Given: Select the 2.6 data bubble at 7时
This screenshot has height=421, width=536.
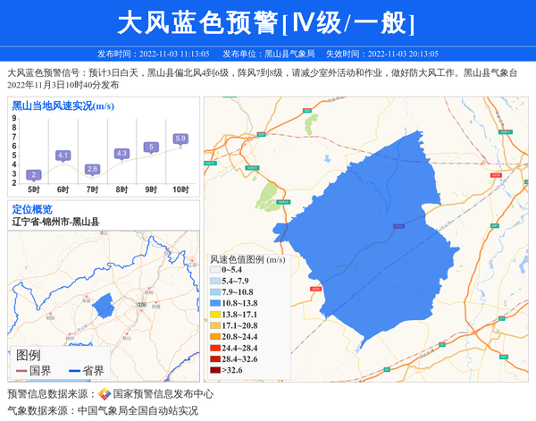Looking at the screenshot, I should click(92, 169).
